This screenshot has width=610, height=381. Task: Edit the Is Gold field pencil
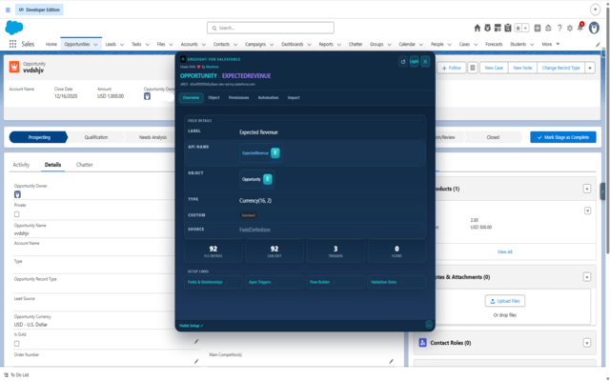[196, 341]
